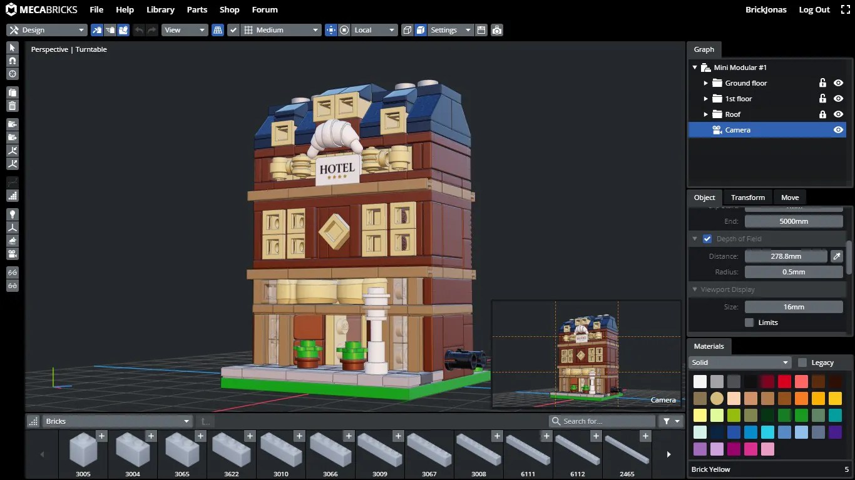The height and width of the screenshot is (480, 855).
Task: Open the Medium grid size dropdown
Action: [x=282, y=30]
